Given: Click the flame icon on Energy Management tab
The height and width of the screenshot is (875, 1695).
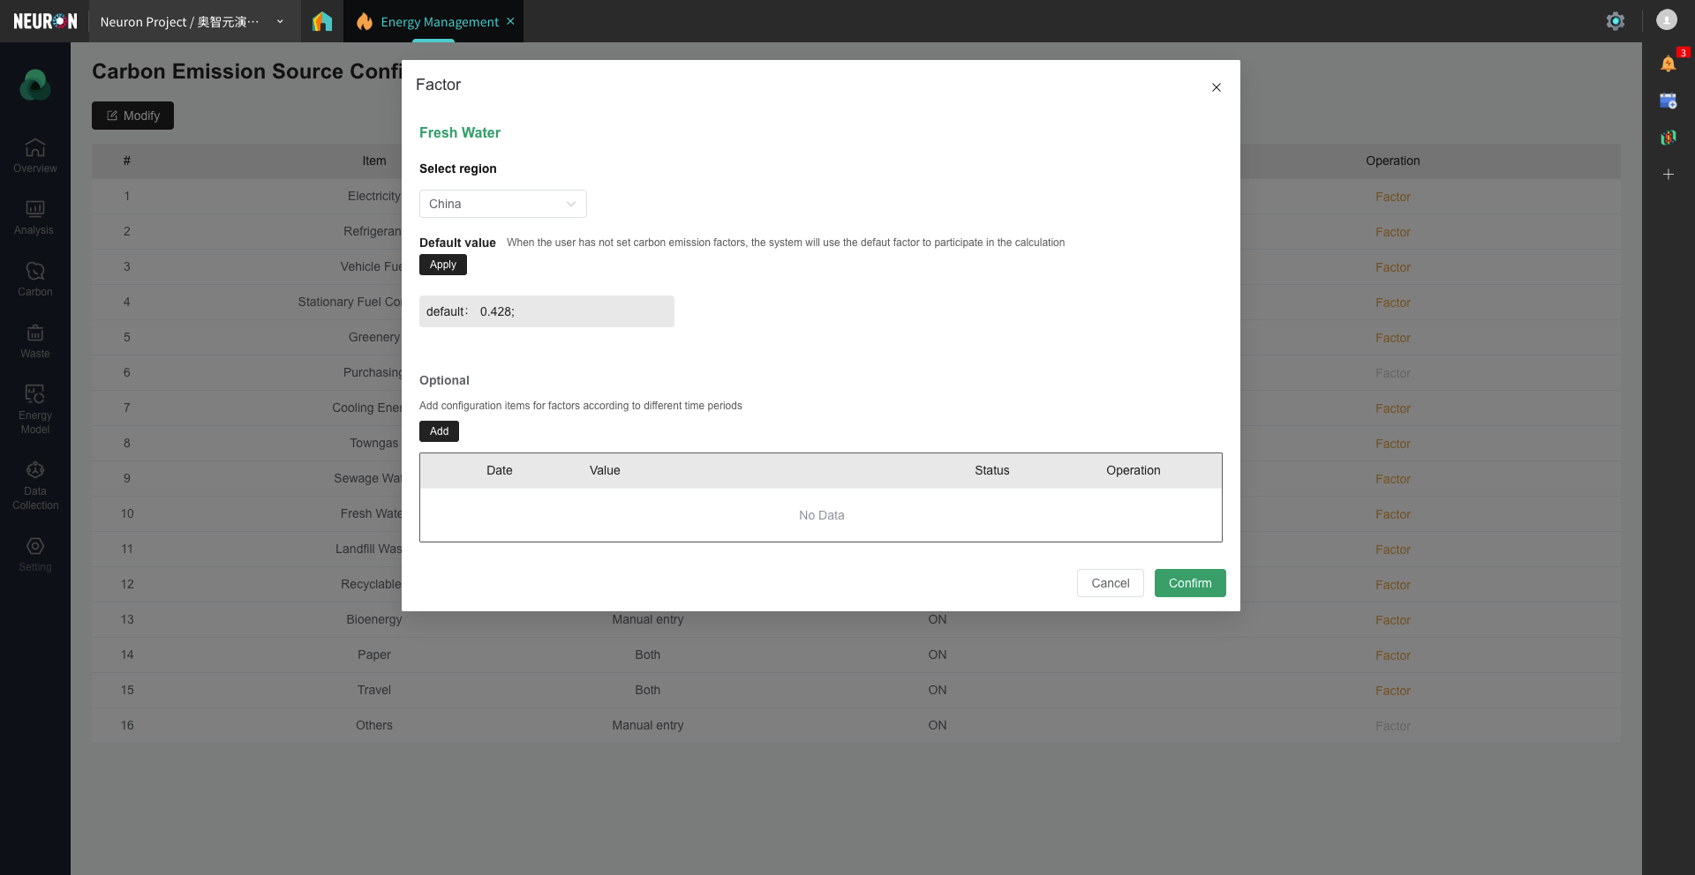Looking at the screenshot, I should pyautogui.click(x=365, y=21).
